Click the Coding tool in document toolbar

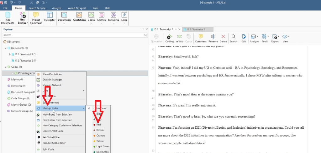[x=169, y=38]
